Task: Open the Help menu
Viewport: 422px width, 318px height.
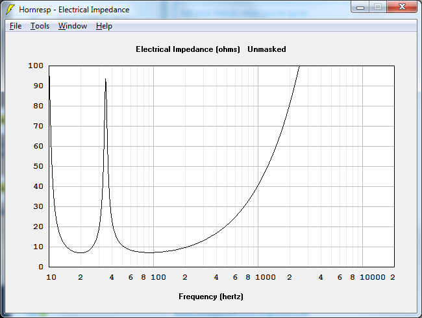Action: [104, 26]
